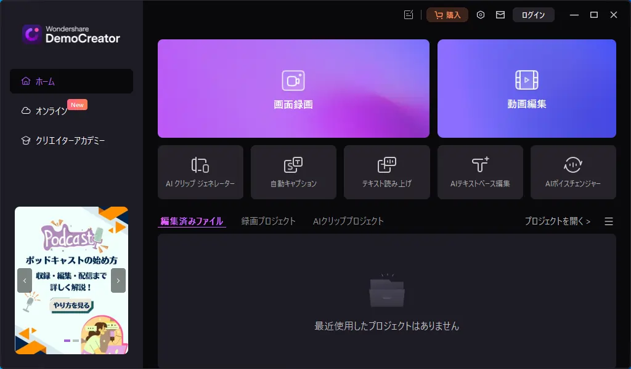The image size is (631, 369).
Task: Click the feedback note icon in title bar
Action: click(x=408, y=15)
